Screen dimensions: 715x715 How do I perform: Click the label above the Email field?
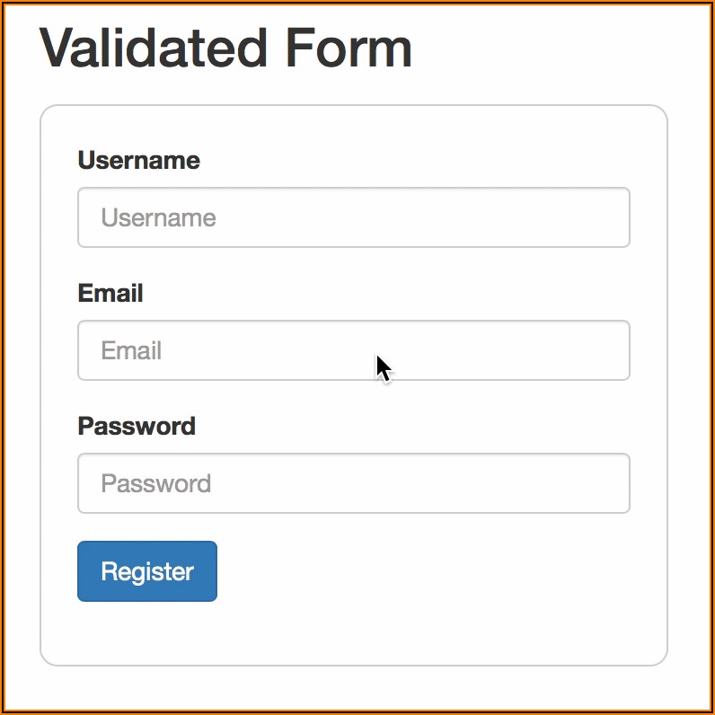pyautogui.click(x=110, y=293)
